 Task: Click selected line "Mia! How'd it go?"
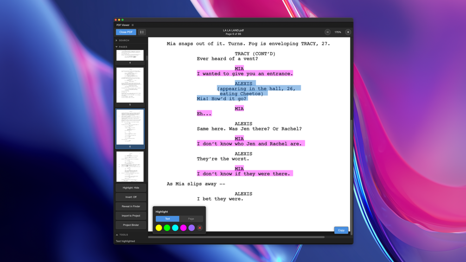tap(222, 99)
